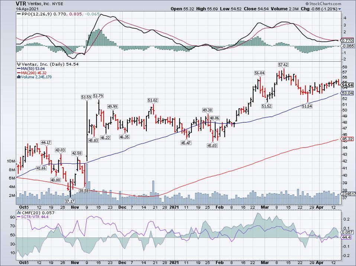This screenshot has width=356, height=266.
Task: Click the volume bars icon before Volume 2,345,170
Action: coord(19,77)
